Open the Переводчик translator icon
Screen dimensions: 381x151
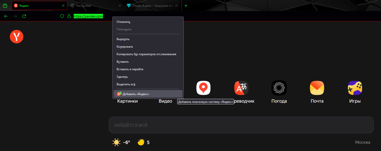click(241, 88)
